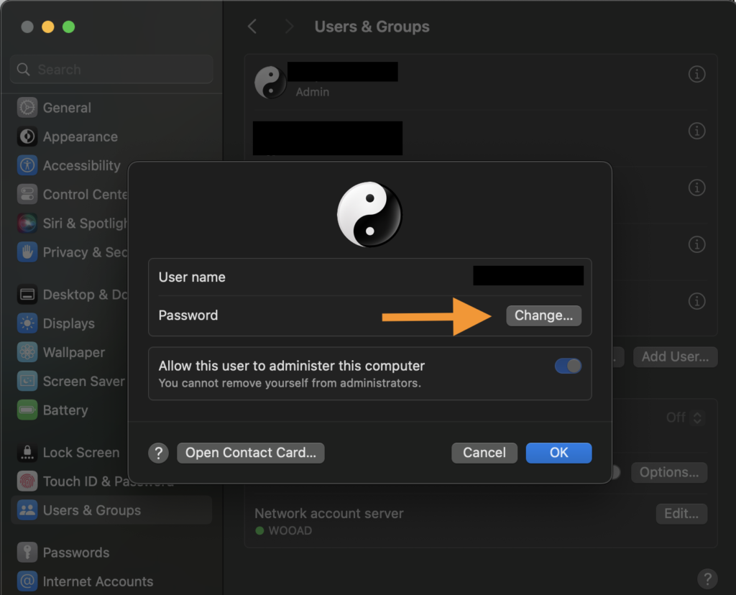Click the Lock Screen sidebar icon
736x595 pixels.
point(27,453)
